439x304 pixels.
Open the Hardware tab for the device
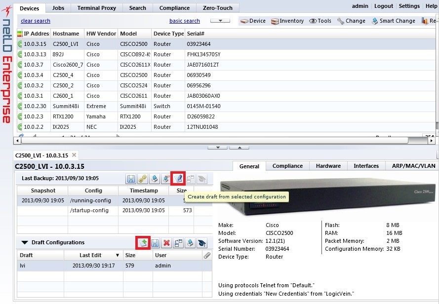pos(328,166)
